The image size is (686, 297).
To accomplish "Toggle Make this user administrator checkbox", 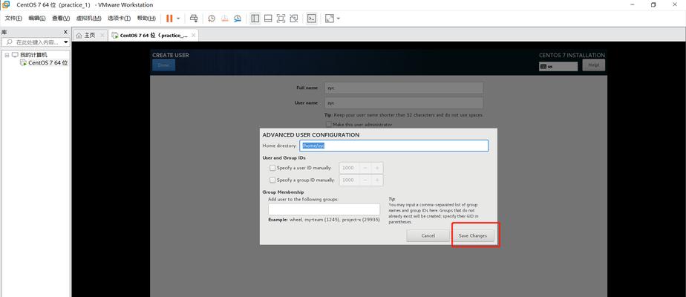I will pos(329,125).
